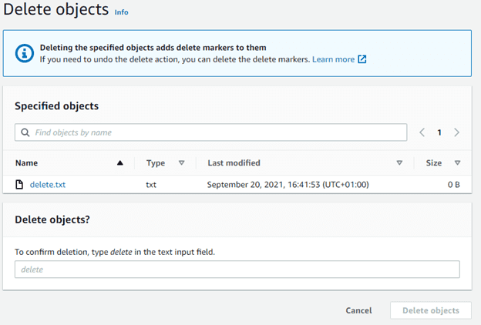Focus the Find objects by name field
Screen dimensions: 481x325
tap(216, 132)
